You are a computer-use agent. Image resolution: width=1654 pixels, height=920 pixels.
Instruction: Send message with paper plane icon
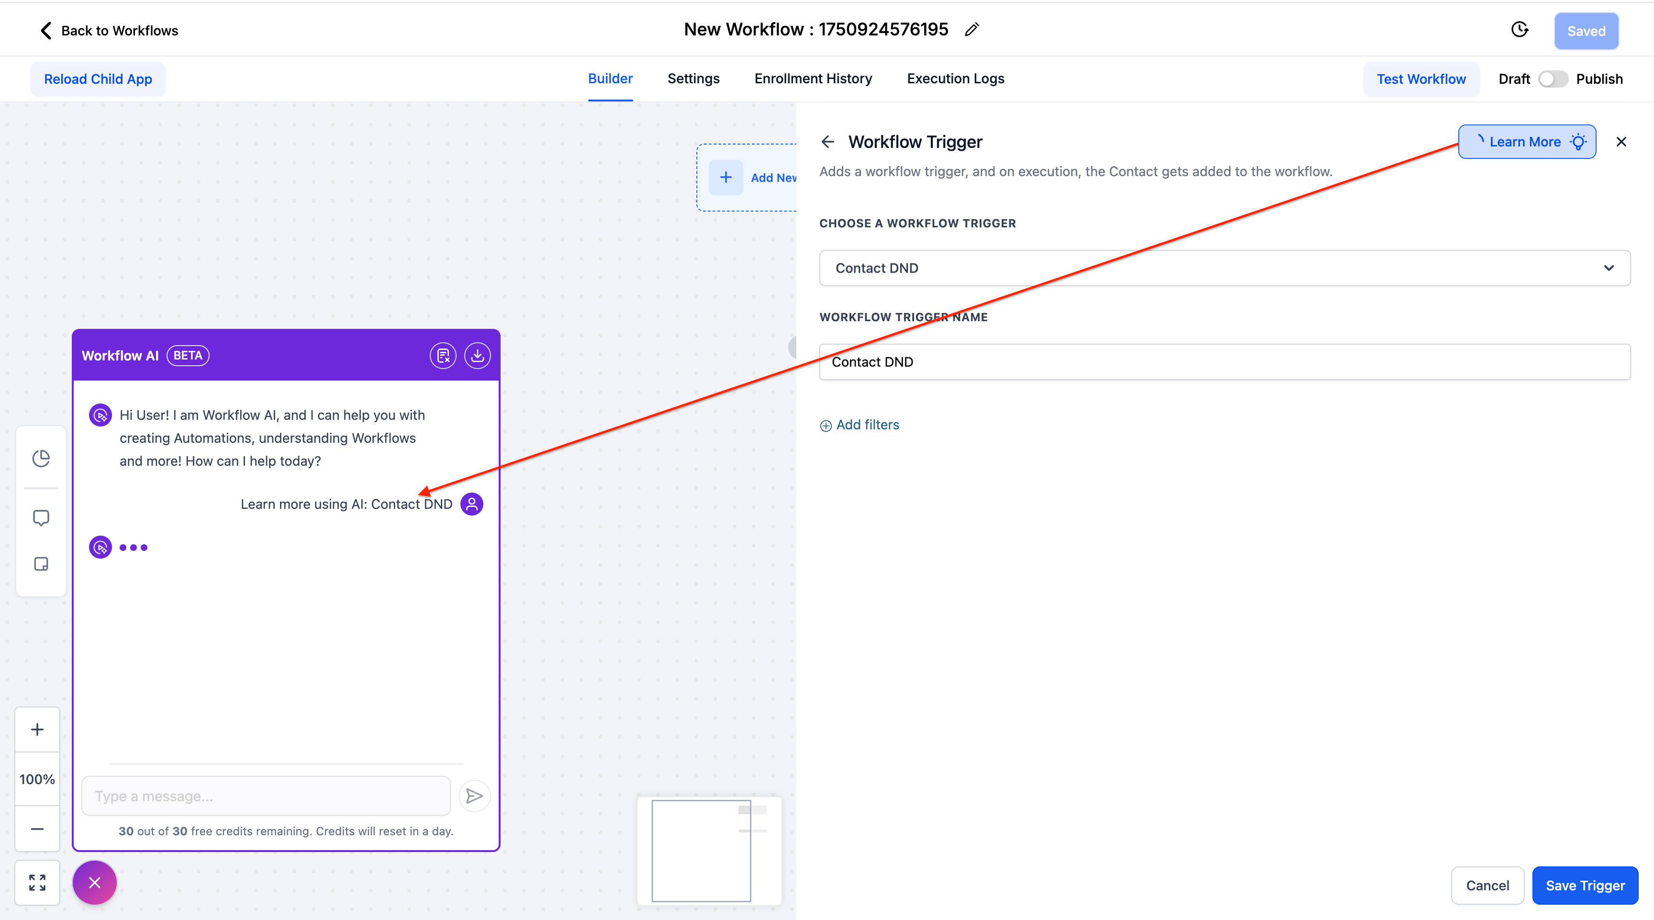474,796
